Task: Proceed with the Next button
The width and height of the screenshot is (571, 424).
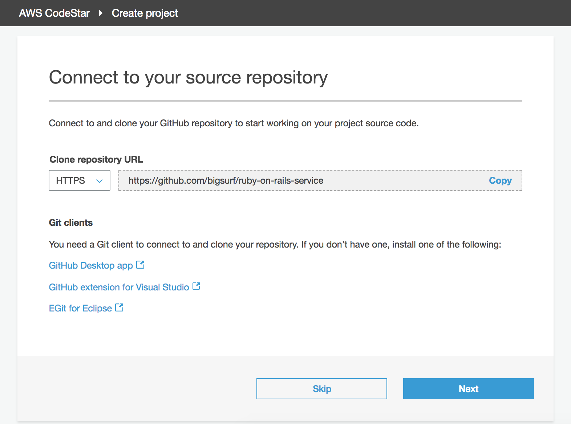Action: [468, 389]
